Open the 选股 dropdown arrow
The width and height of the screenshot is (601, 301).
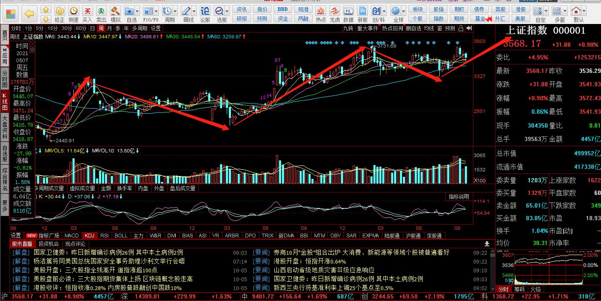click(227, 11)
